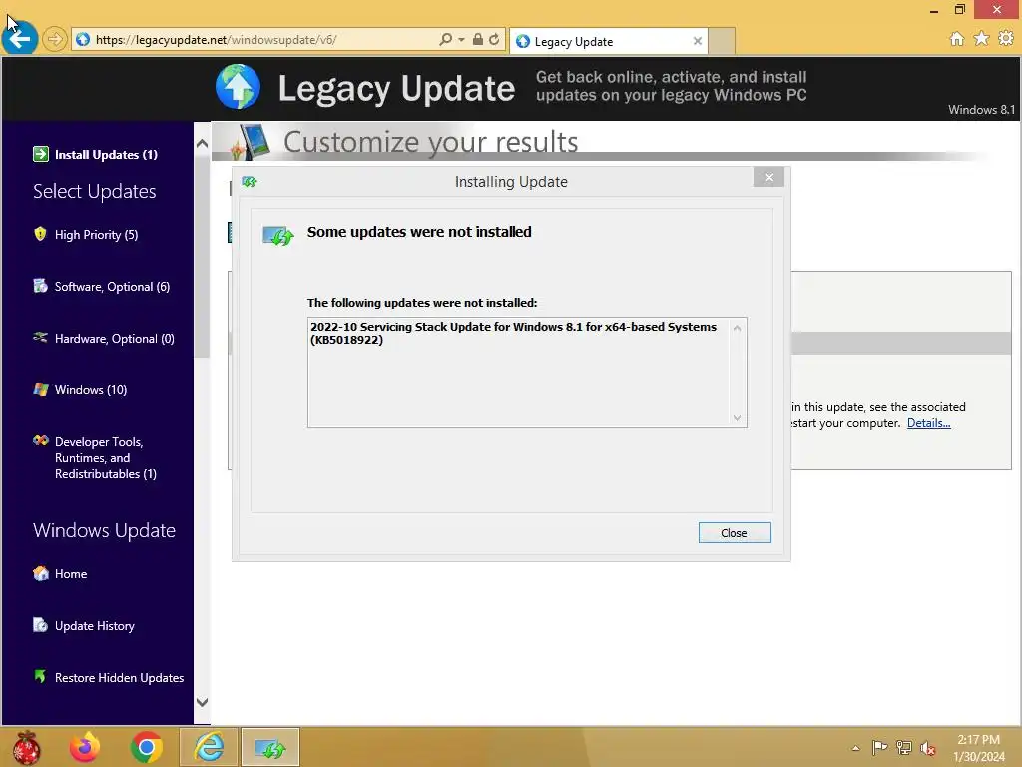Select the KB5018922 servicing stack update entry
Screen dimensions: 1022x767
pyautogui.click(x=514, y=333)
